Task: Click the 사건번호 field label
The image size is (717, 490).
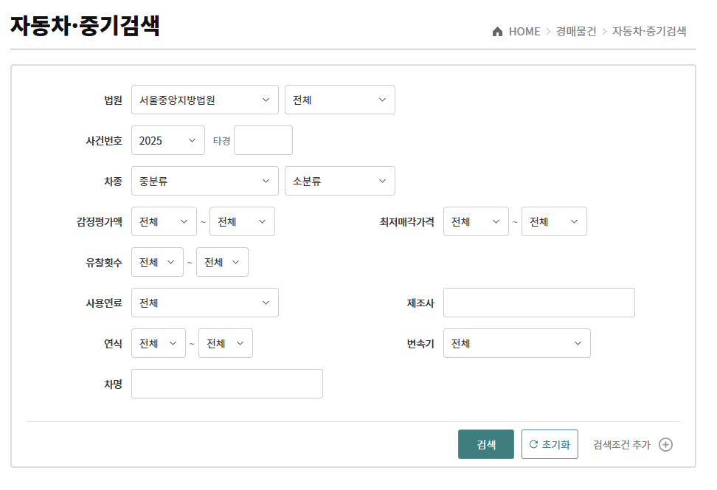Action: click(104, 141)
